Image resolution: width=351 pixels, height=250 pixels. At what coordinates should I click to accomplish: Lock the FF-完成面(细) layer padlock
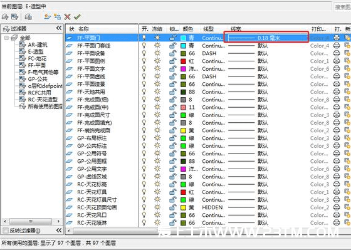coord(172,100)
